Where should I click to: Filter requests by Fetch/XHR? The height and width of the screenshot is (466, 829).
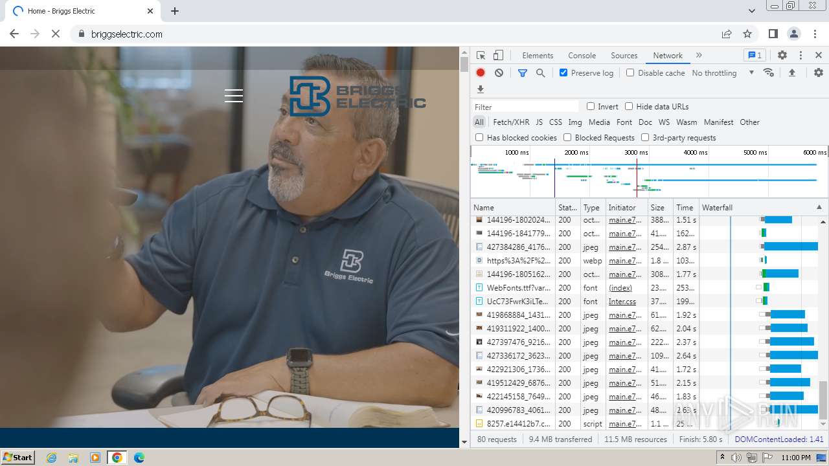pos(511,122)
